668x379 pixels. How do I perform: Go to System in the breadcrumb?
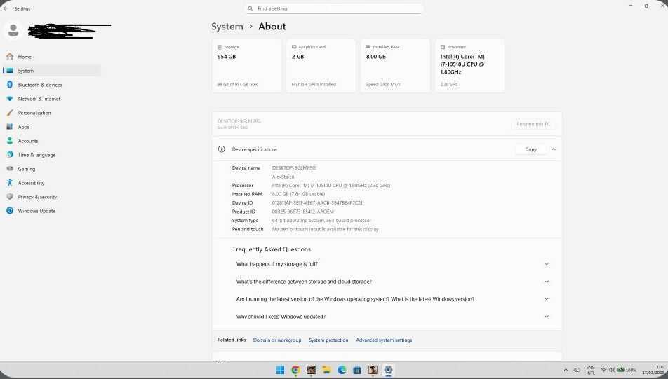(x=227, y=27)
